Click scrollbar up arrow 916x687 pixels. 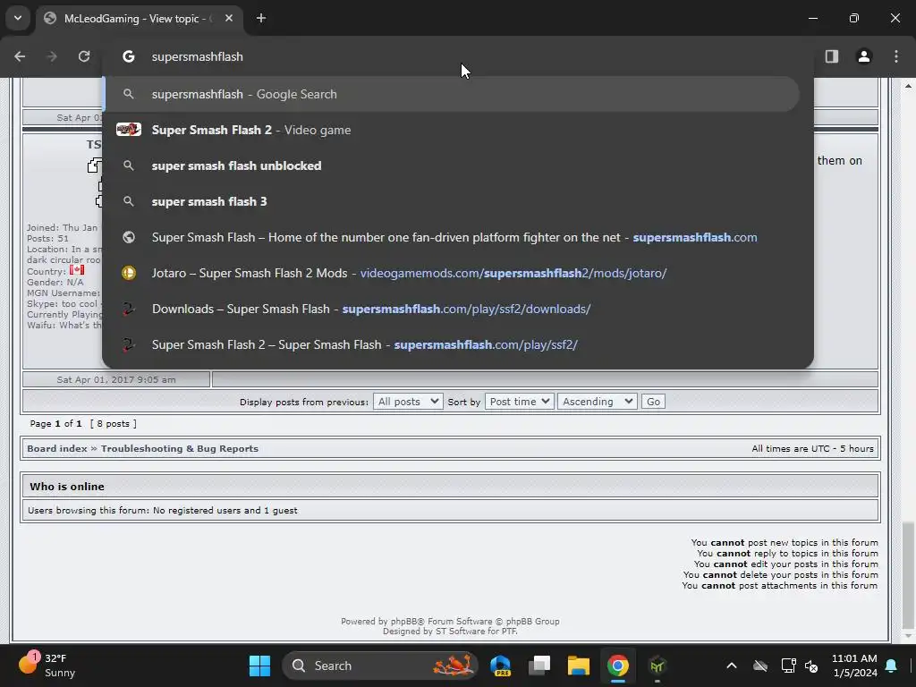[908, 86]
